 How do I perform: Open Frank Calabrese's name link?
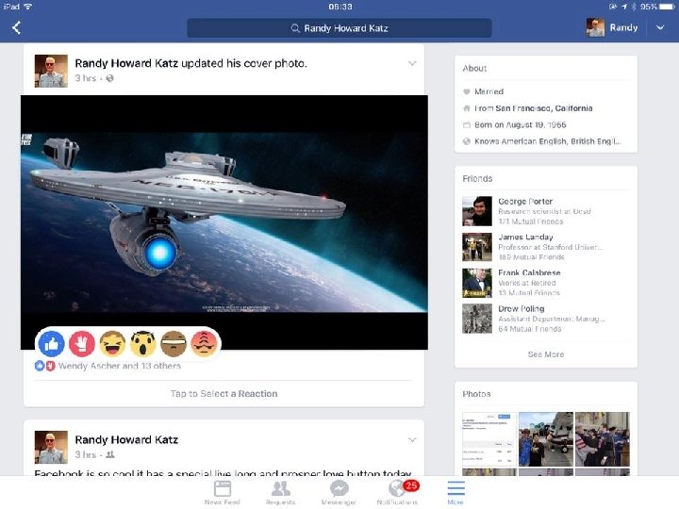point(529,272)
